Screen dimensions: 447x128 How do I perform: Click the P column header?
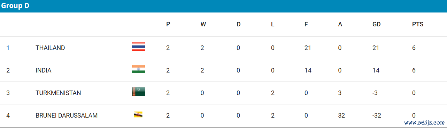coord(168,24)
